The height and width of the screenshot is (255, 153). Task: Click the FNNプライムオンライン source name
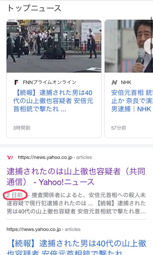[49, 82]
